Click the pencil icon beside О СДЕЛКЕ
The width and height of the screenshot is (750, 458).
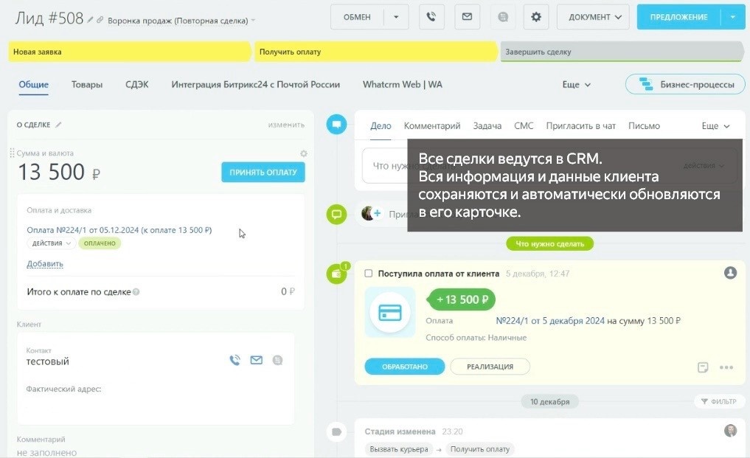pos(58,125)
